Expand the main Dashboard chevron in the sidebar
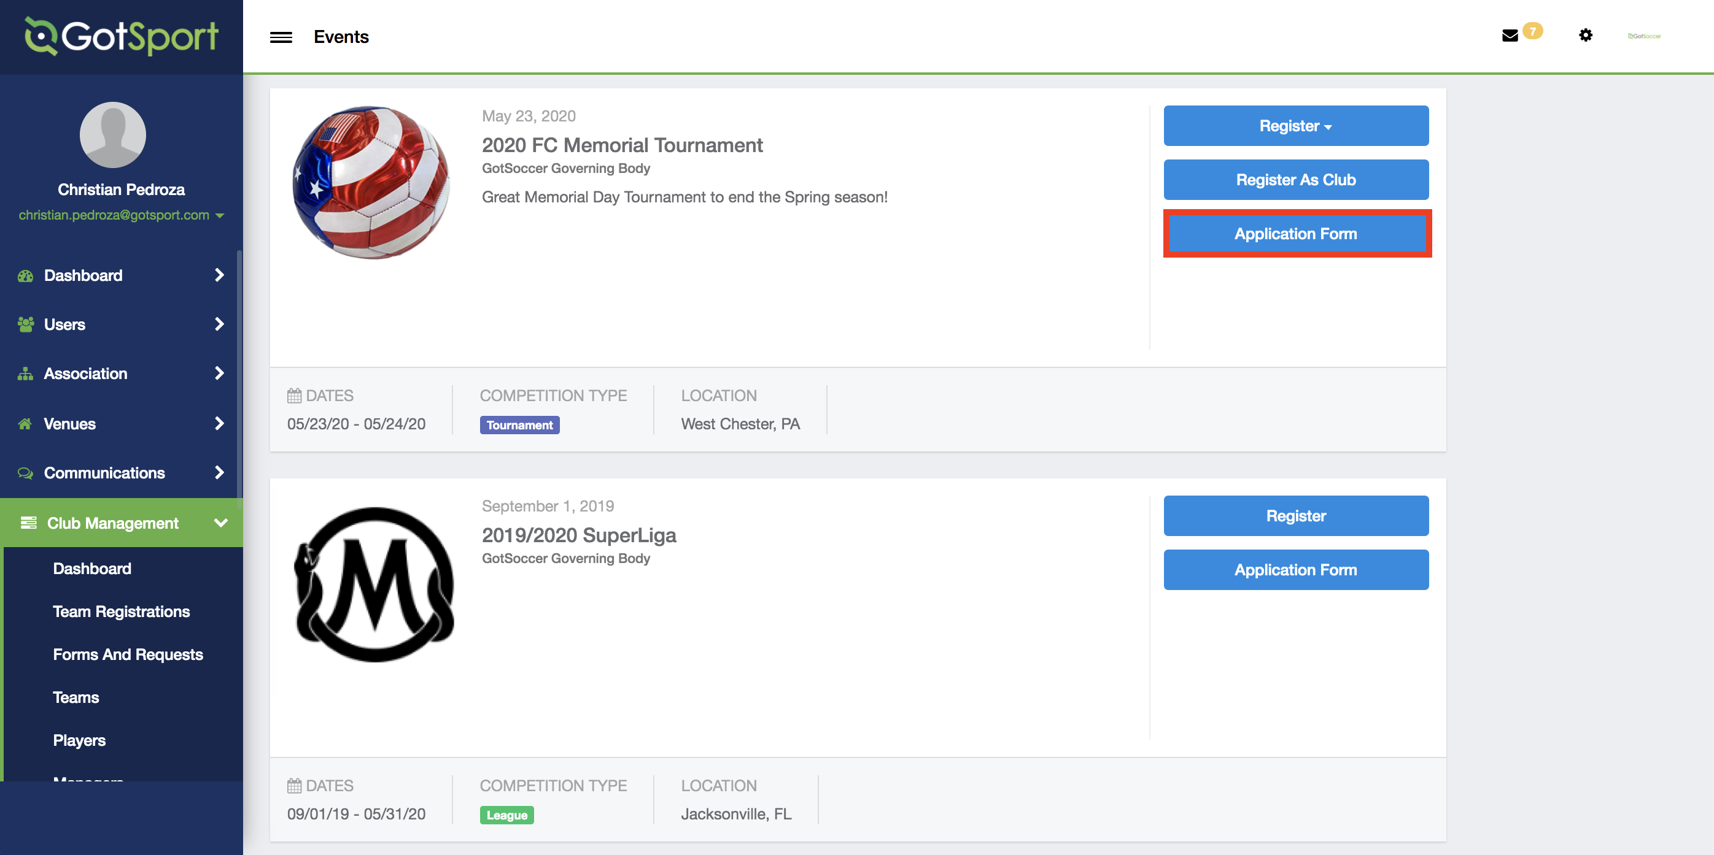Image resolution: width=1714 pixels, height=855 pixels. (219, 275)
